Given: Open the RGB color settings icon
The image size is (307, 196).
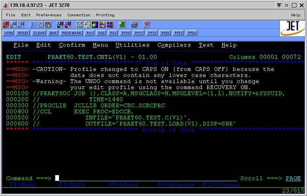Looking at the screenshot, I should 95,25.
